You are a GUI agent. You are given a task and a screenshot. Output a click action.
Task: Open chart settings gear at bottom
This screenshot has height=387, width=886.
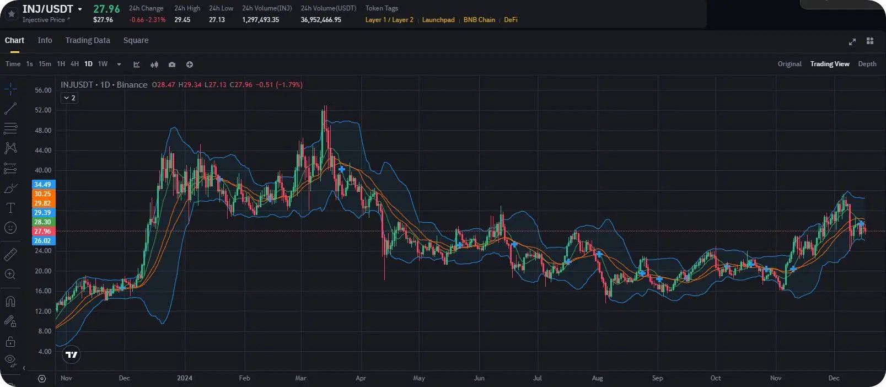[x=42, y=378]
